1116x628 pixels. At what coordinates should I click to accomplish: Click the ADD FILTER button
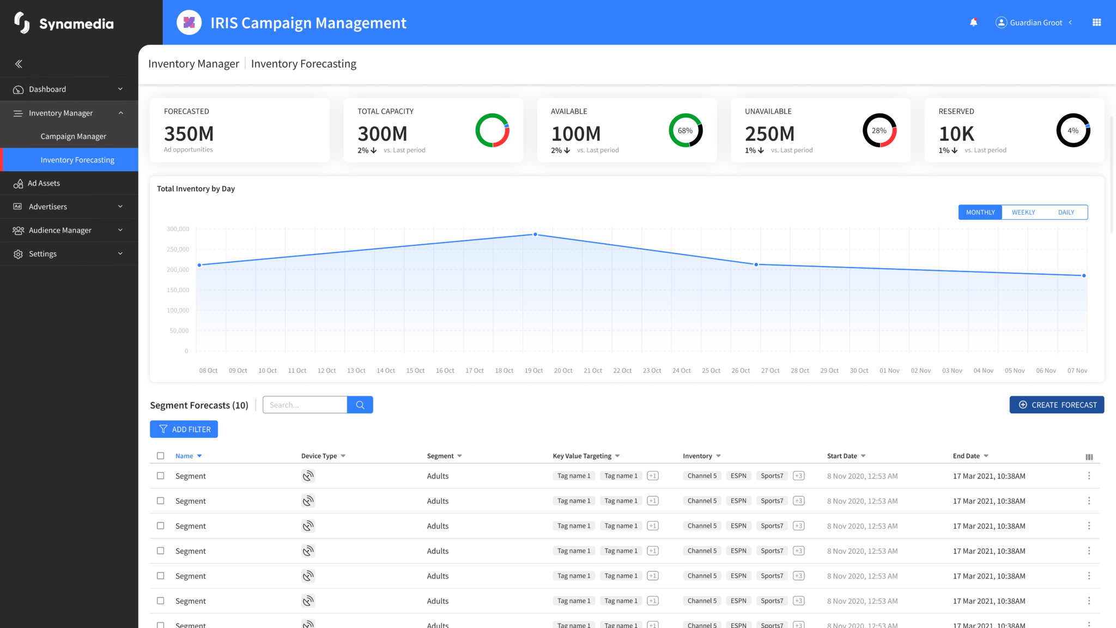click(x=184, y=429)
